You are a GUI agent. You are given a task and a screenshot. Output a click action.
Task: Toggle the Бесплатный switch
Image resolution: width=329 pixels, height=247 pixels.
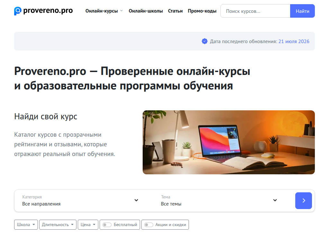[107, 225]
